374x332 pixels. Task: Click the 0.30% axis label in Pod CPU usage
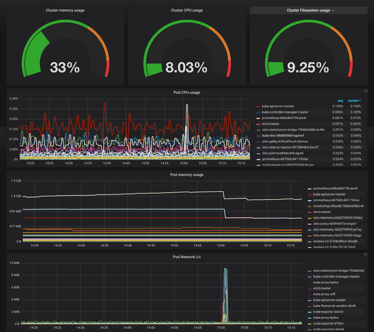point(13,99)
